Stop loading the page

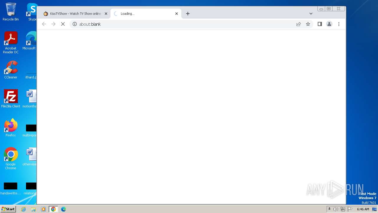click(63, 24)
